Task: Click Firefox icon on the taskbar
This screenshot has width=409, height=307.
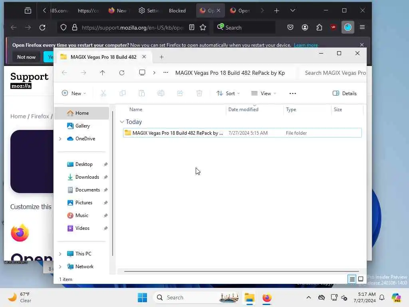Action: click(267, 297)
